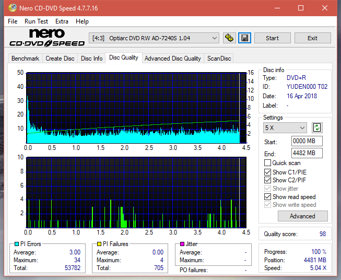Click the refresh speed settings icon
This screenshot has width=341, height=280.
(x=317, y=127)
